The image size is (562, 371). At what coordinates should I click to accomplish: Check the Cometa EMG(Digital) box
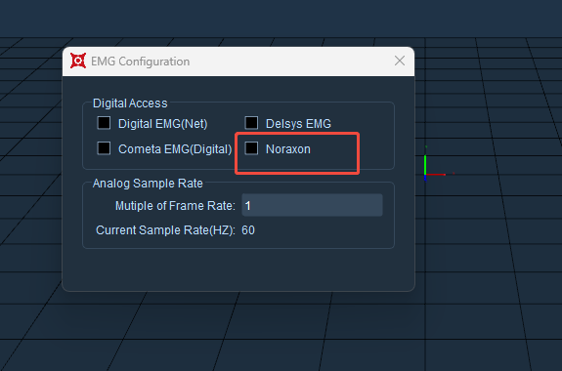click(104, 148)
